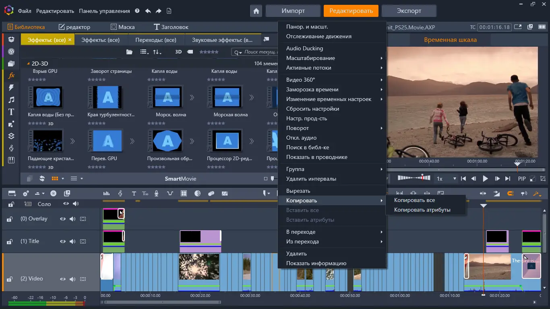
Task: Open the 1x playback speed dropdown
Action: 446,179
